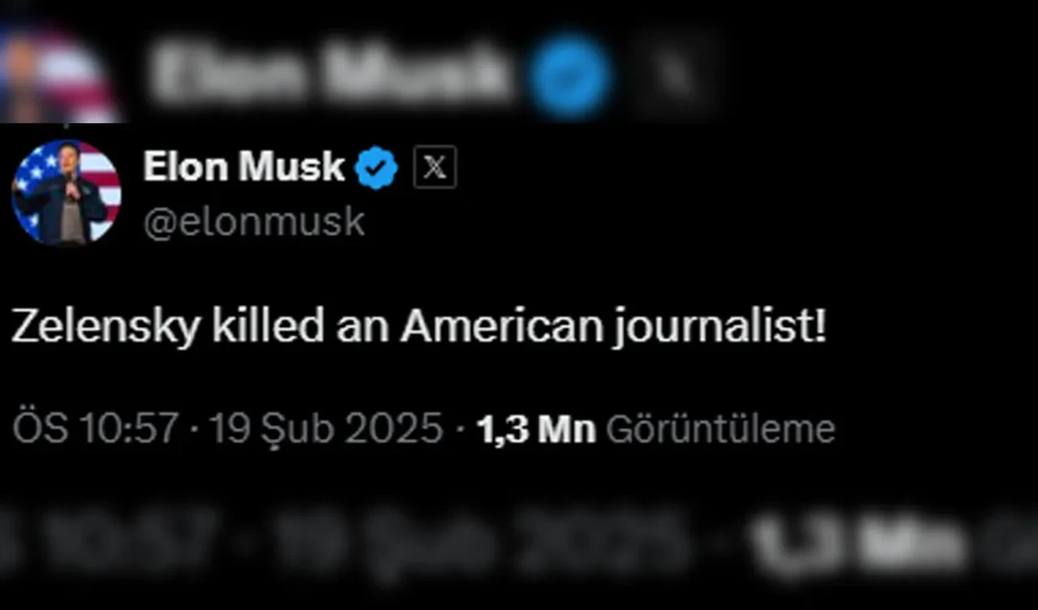
Task: Click the view count 1,3 Mn
Action: point(534,427)
